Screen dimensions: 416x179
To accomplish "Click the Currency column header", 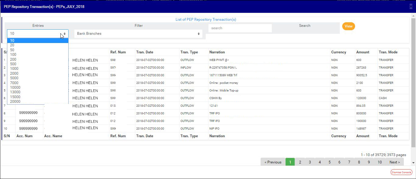I will [339, 52].
